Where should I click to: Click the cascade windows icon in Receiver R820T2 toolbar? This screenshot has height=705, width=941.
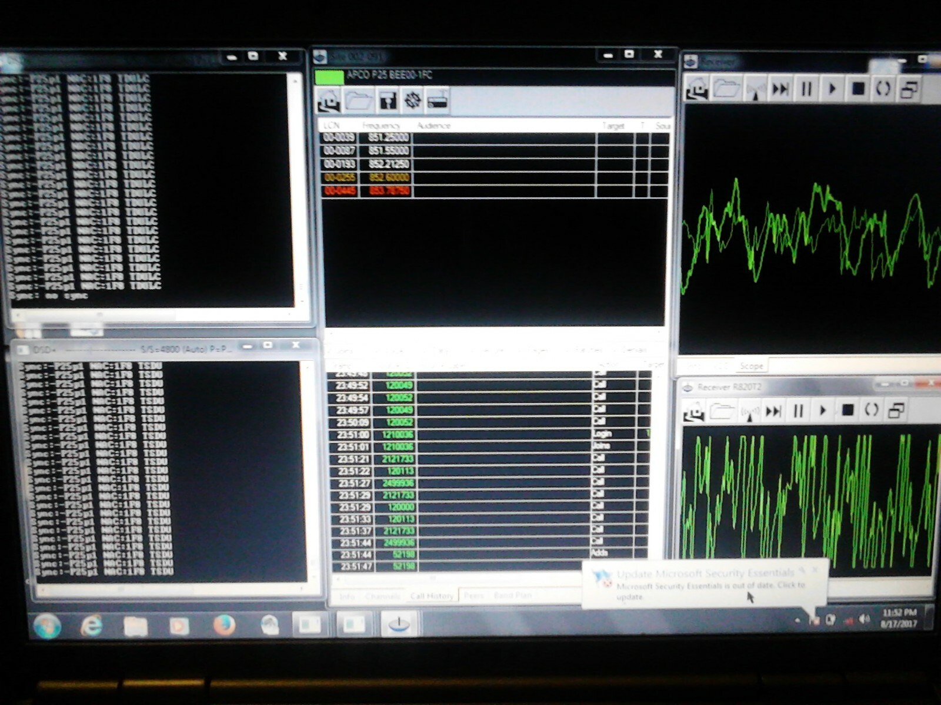(896, 410)
